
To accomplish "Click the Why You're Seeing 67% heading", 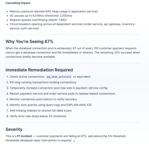I will [29, 41].
